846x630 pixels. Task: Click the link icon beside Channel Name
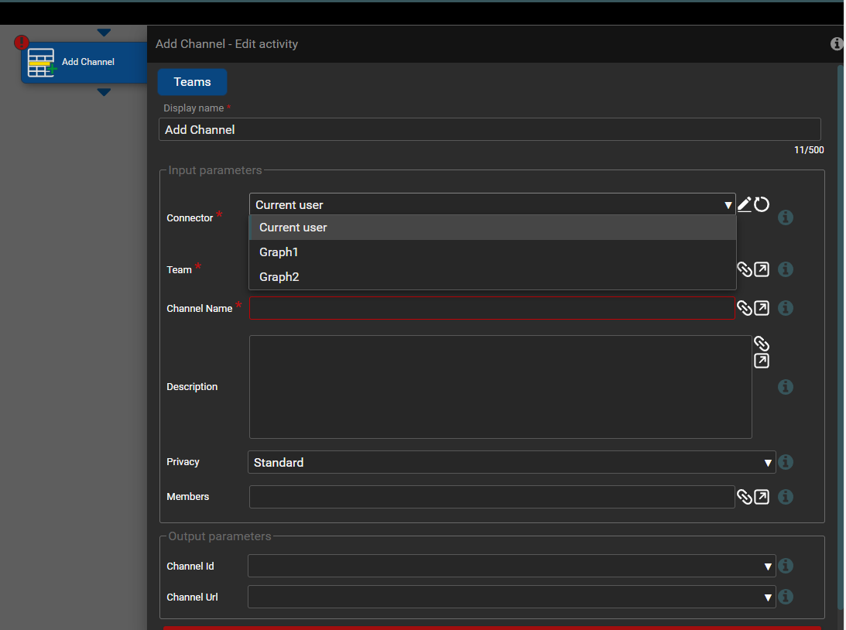[744, 308]
